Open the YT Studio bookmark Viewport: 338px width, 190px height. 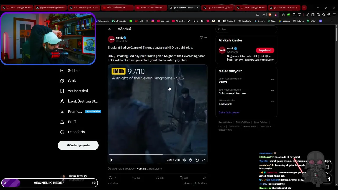[178, 21]
